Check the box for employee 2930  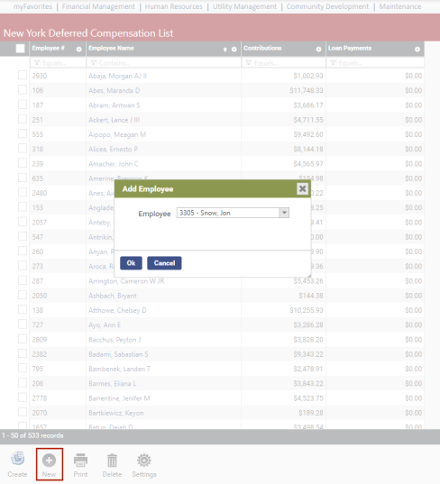click(x=23, y=75)
